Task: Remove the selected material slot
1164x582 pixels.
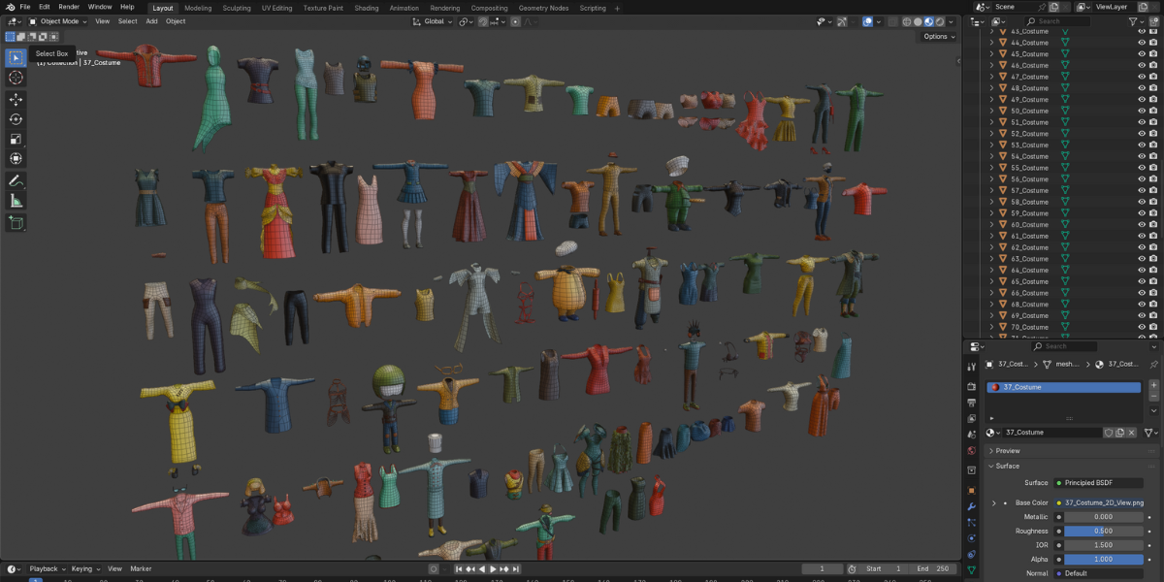Action: coord(1153,397)
